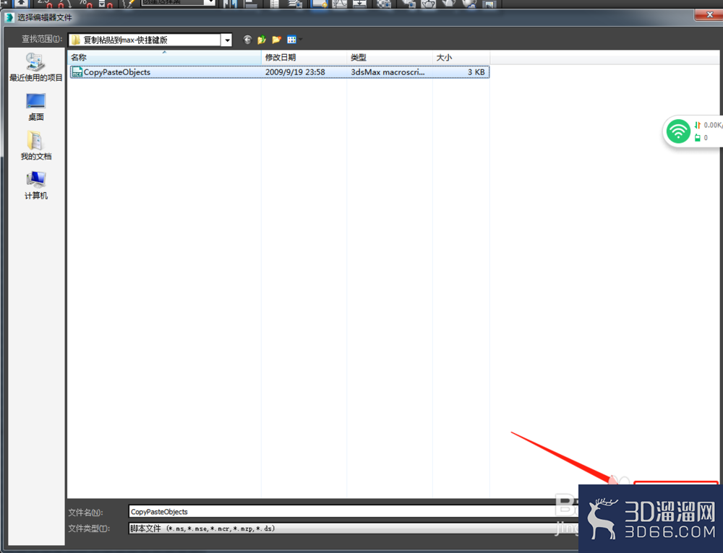
Task: Click the 3dsMax macroscri... type cell
Action: pyautogui.click(x=388, y=72)
